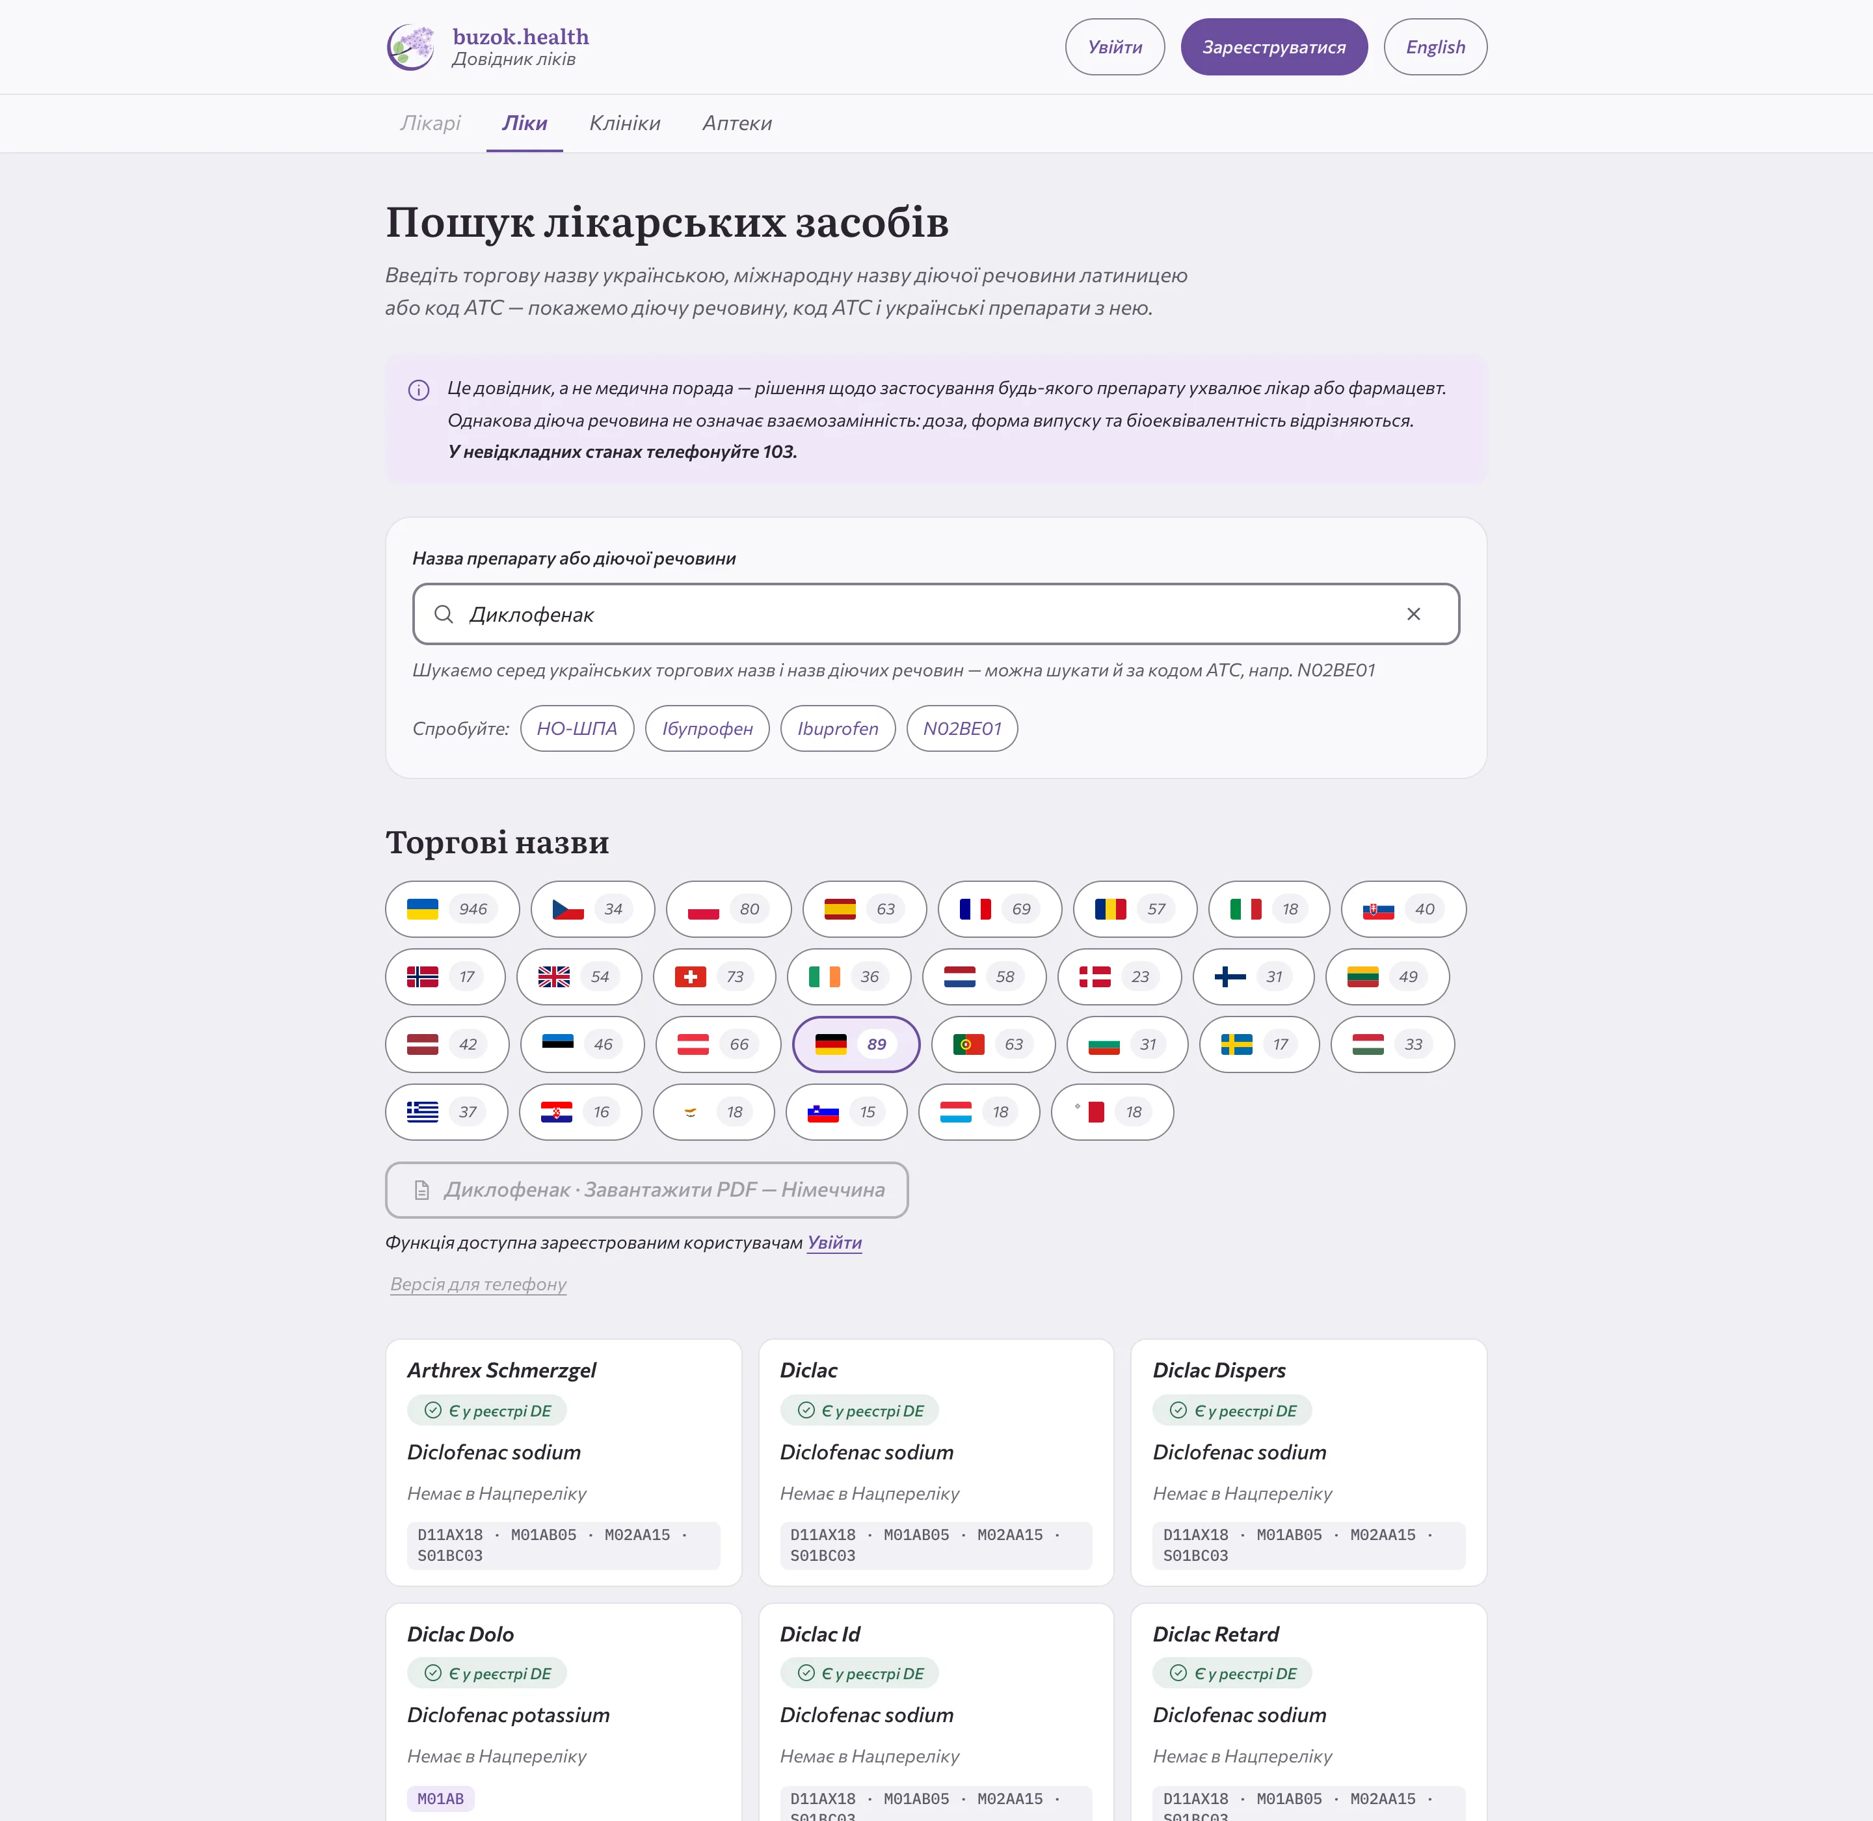Click the Ібупрофен suggestion chip
Image resolution: width=1873 pixels, height=1821 pixels.
[708, 729]
